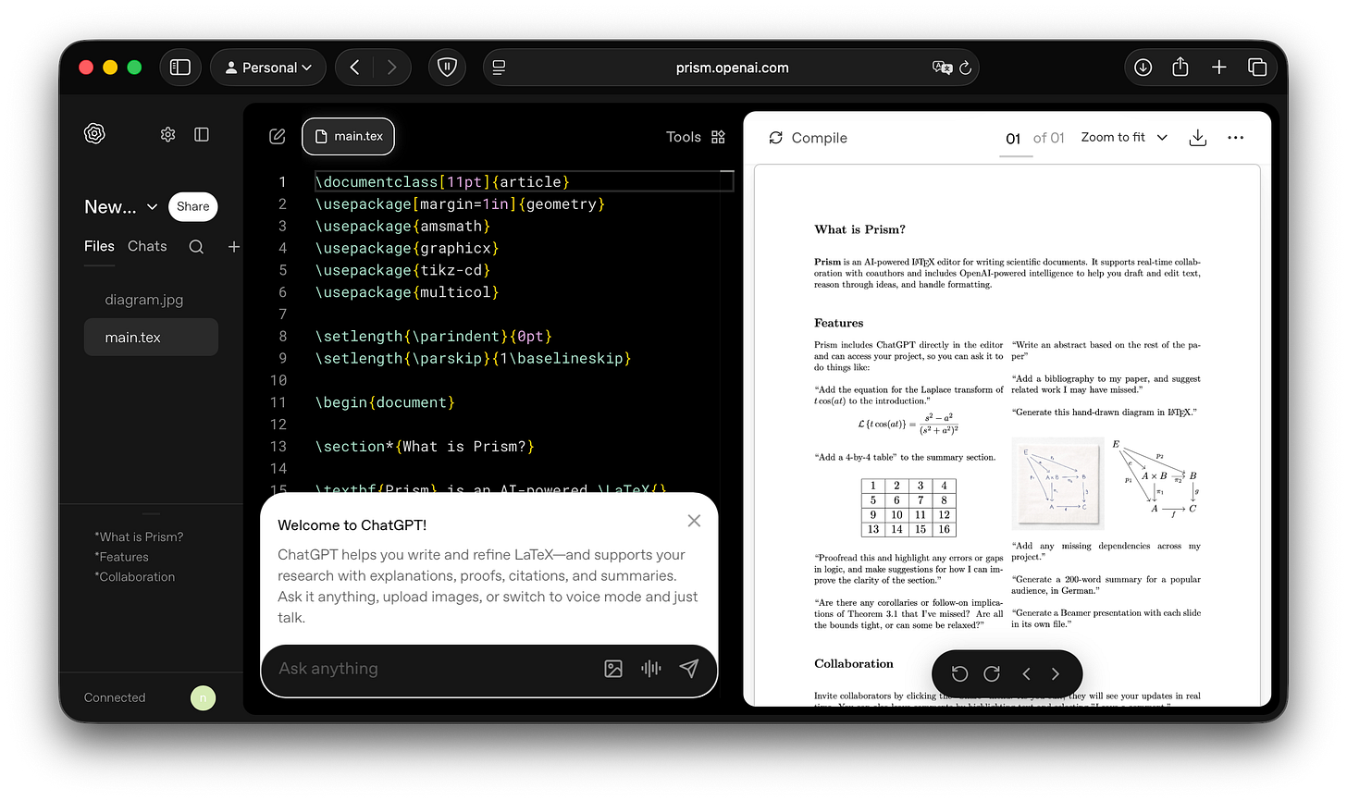Toggle Safari sidebar button

[x=180, y=68]
